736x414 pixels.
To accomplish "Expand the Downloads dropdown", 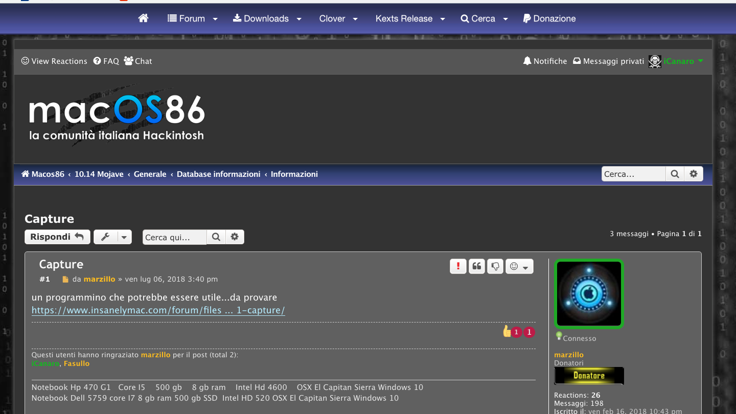I will (x=267, y=18).
